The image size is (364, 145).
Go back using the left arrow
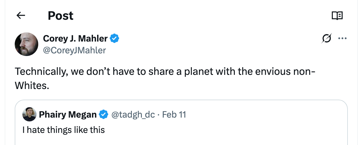pos(21,16)
